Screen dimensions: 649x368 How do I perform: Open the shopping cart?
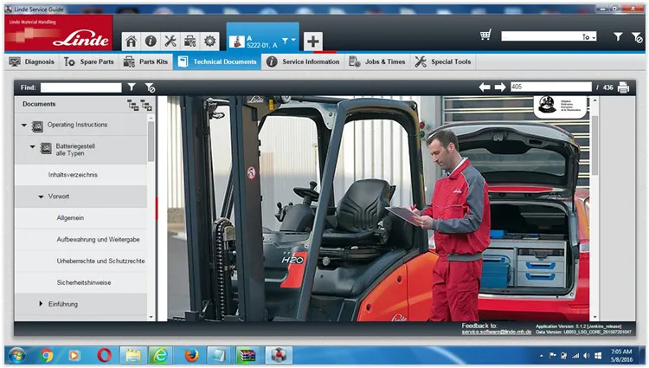point(485,35)
